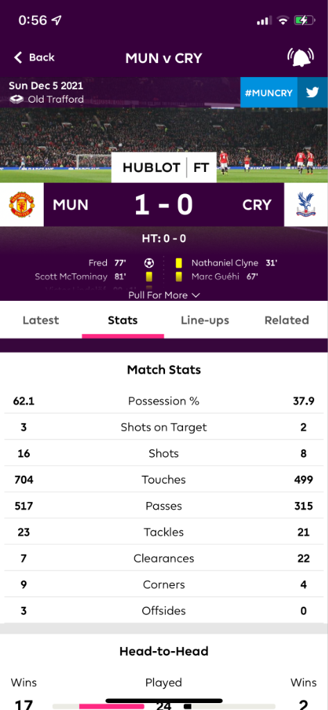Tap the Back button label
This screenshot has height=710, width=328.
click(x=42, y=58)
